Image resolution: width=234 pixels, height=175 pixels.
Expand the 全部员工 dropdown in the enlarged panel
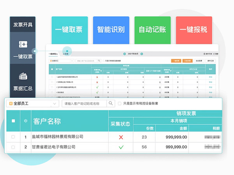point(55,103)
